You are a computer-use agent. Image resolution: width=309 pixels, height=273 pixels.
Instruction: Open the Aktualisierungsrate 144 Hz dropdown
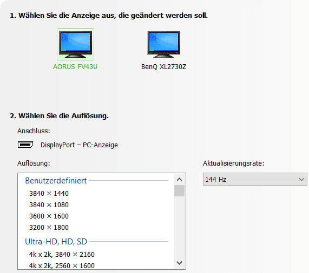[255, 179]
